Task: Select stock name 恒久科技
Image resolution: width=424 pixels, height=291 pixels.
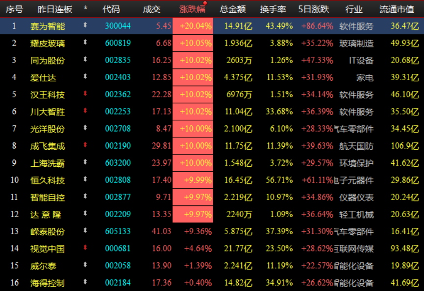Action: pyautogui.click(x=48, y=180)
